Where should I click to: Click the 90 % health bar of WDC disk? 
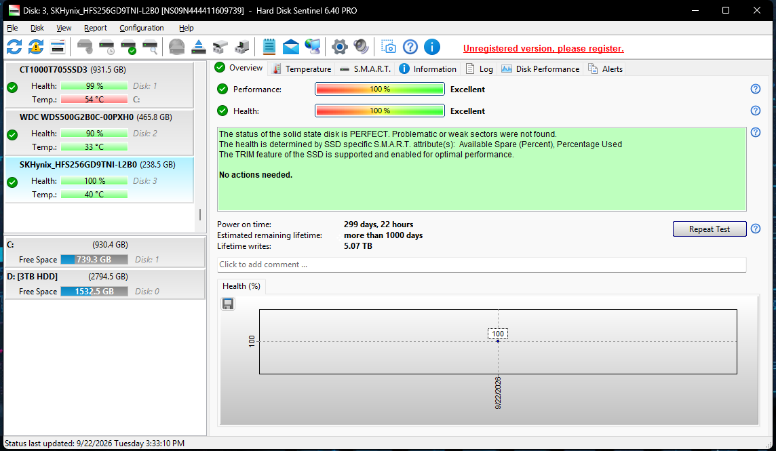point(94,133)
